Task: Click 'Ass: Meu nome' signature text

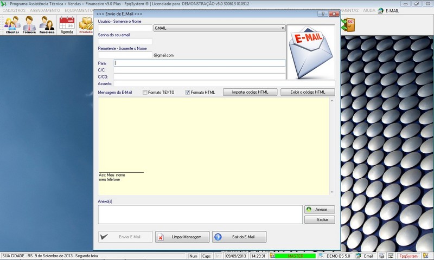Action: click(x=112, y=175)
